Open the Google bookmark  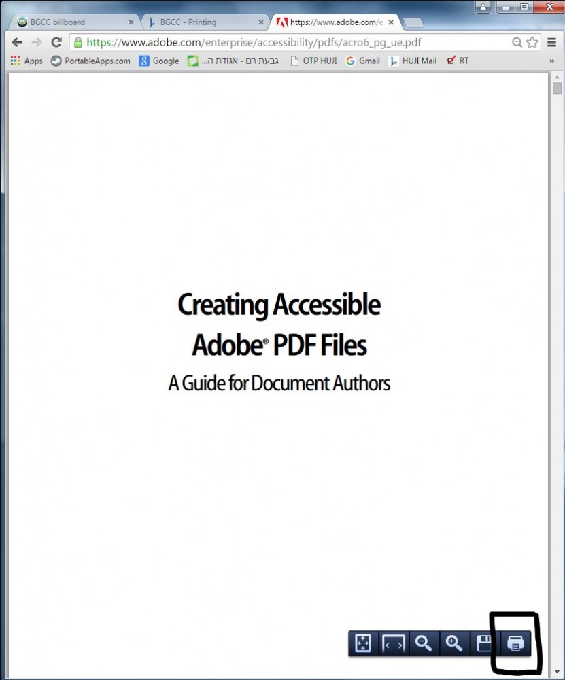tap(158, 61)
